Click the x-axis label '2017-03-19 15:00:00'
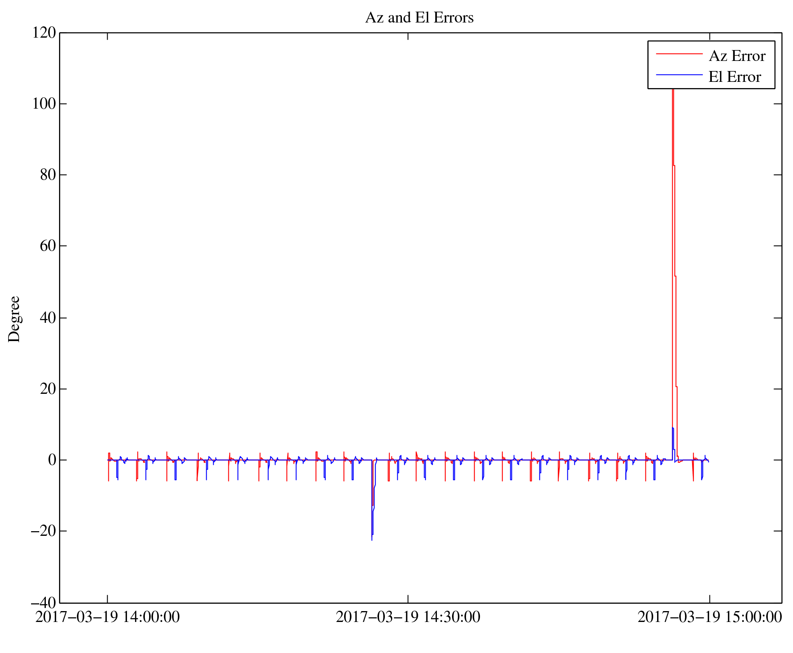 pos(710,617)
